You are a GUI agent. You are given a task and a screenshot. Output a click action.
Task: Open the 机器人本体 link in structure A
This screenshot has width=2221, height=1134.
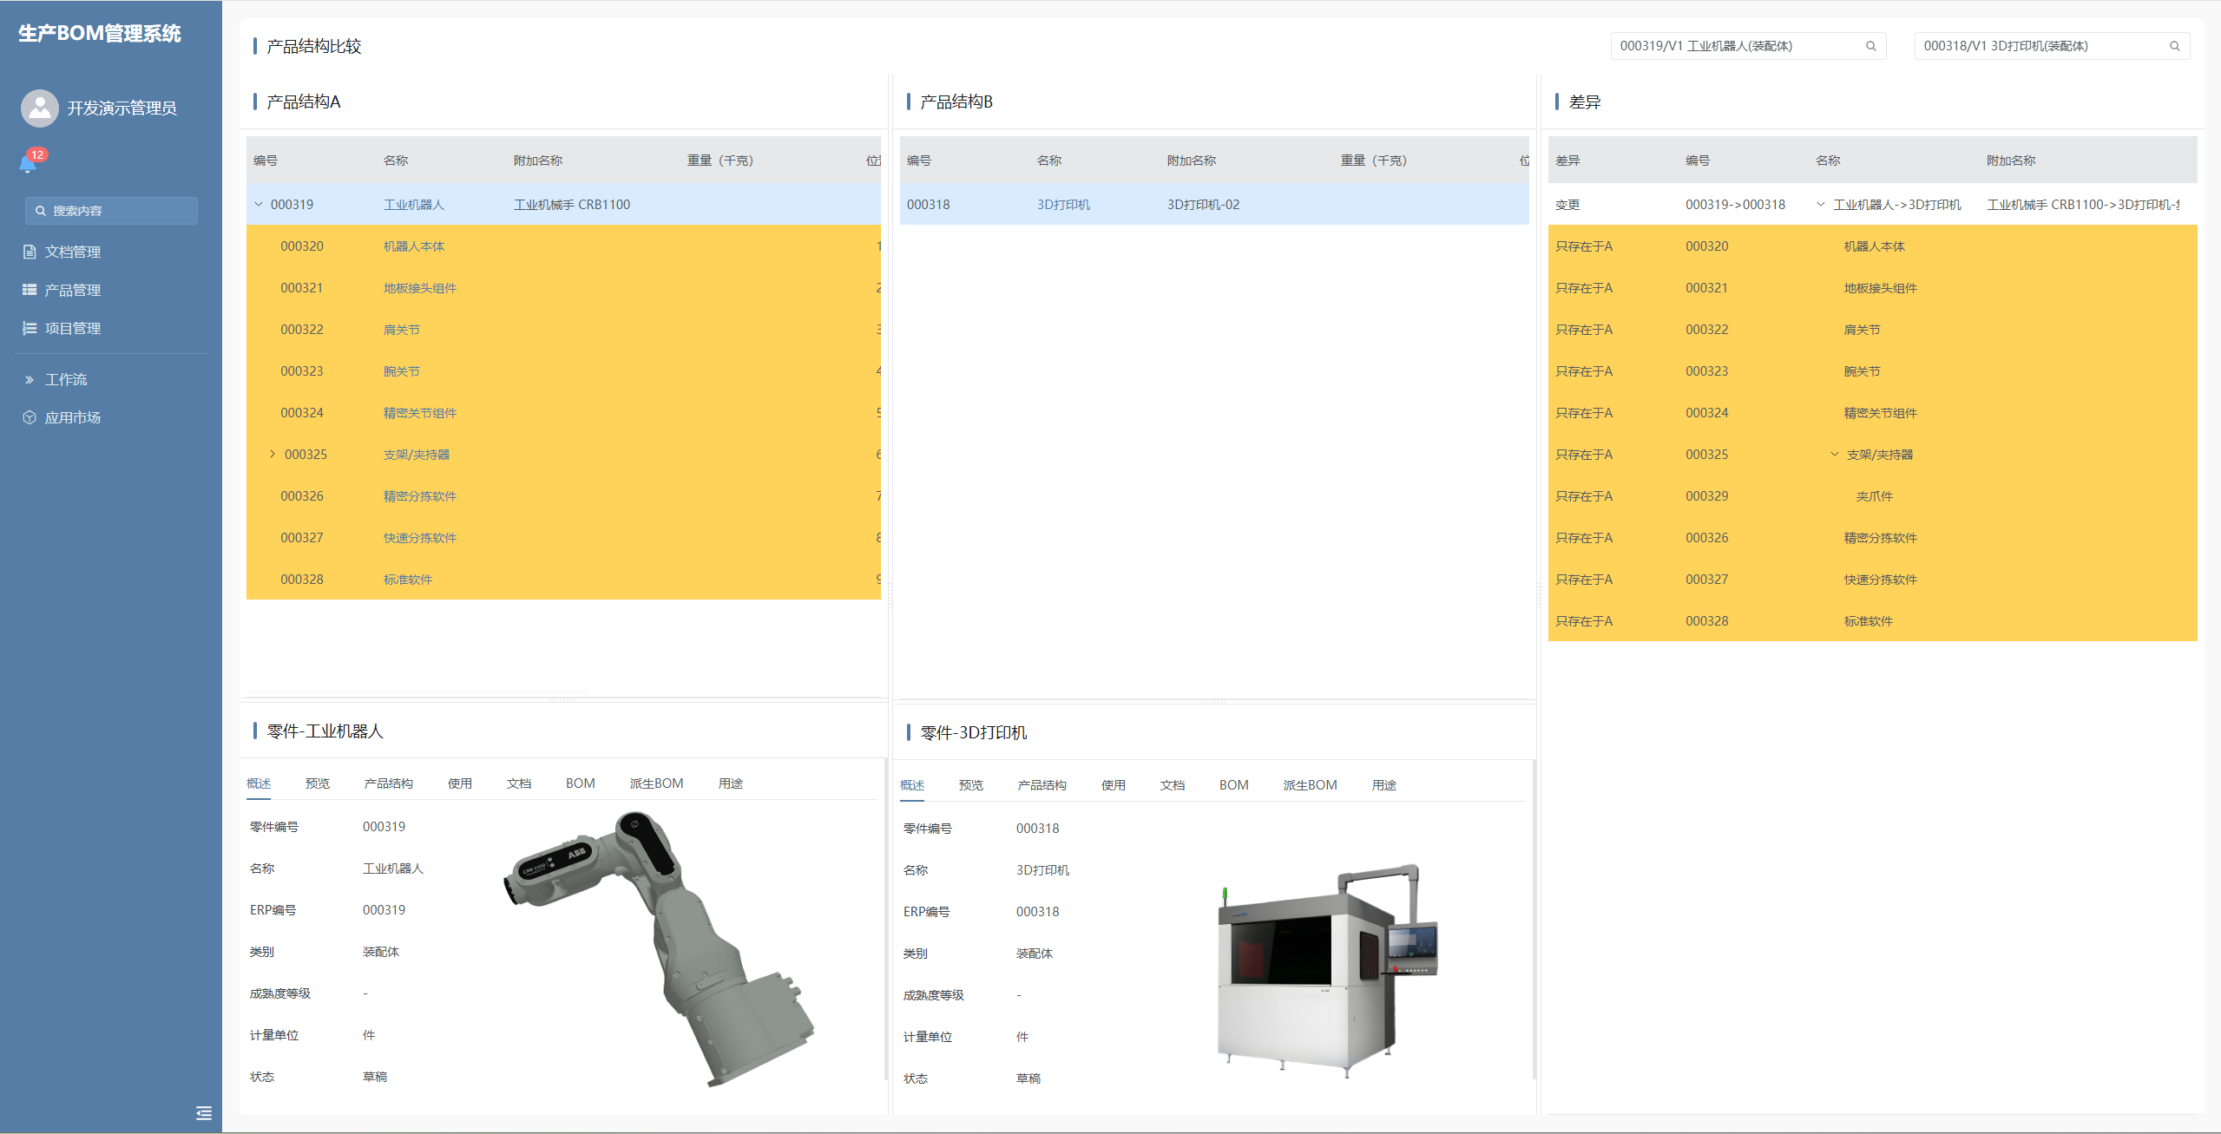[x=413, y=246]
